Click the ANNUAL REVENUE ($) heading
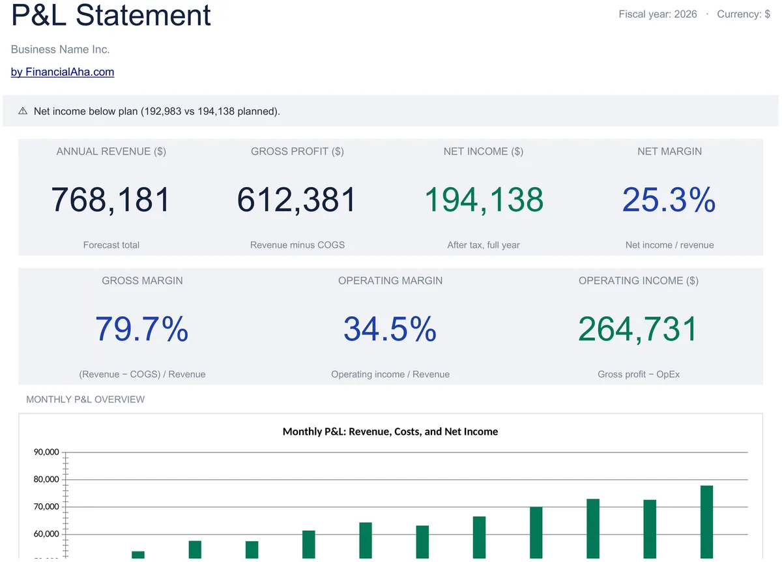This screenshot has width=782, height=562. (x=111, y=151)
